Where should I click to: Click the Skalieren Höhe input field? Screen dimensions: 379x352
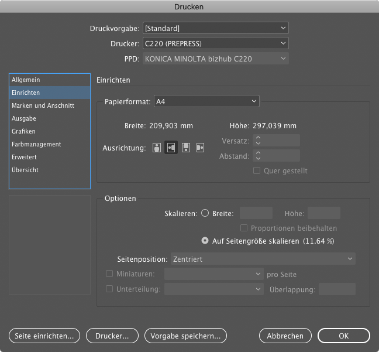coord(324,213)
